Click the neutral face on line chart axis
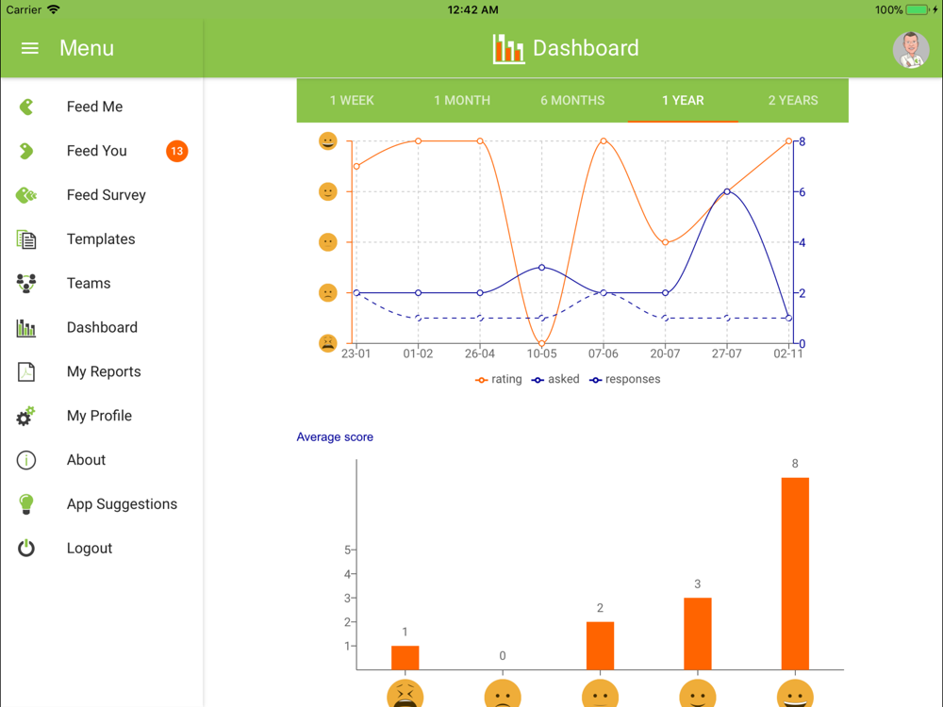Screen dimensions: 943x707 coord(328,242)
